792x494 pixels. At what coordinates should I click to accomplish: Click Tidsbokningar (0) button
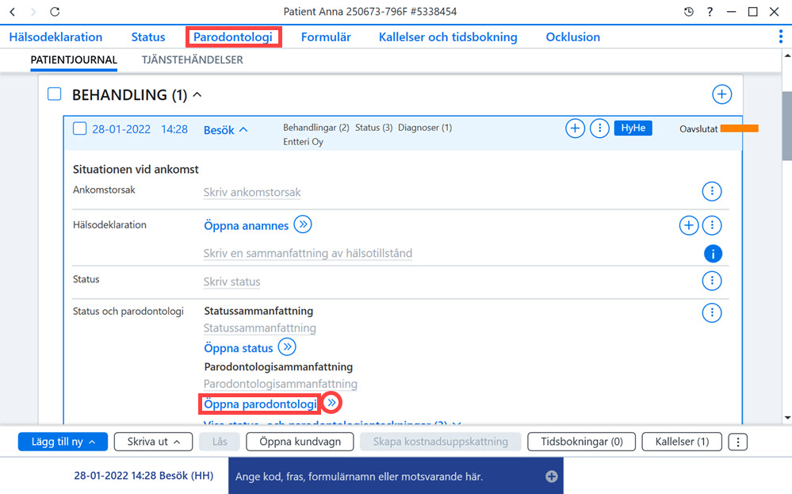pos(581,442)
